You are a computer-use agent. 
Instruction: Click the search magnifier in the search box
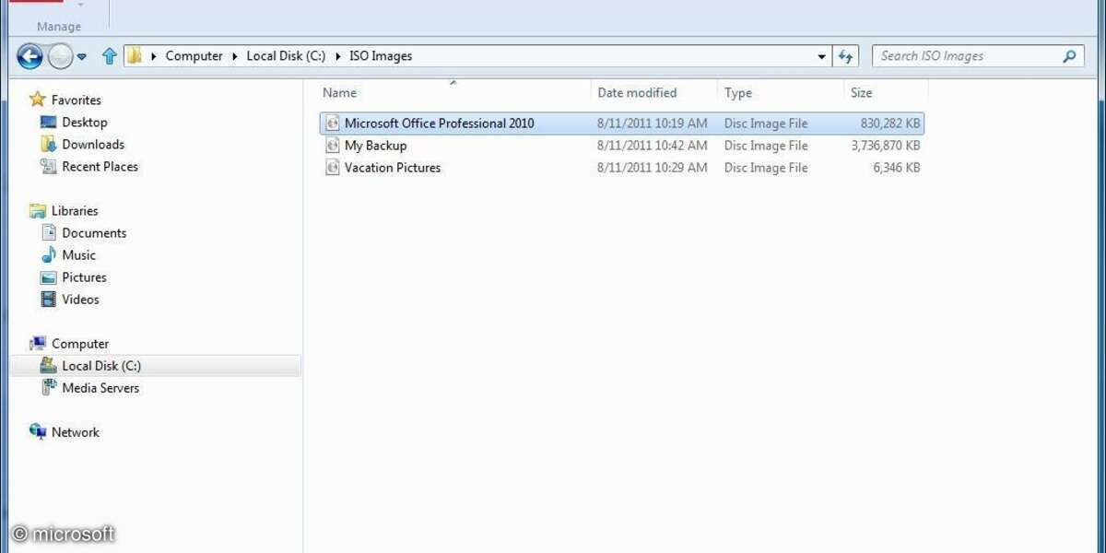1069,55
